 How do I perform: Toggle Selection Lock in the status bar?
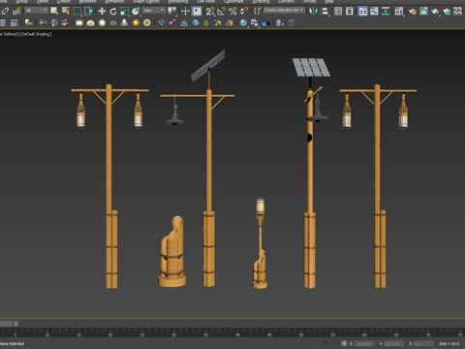point(334,343)
